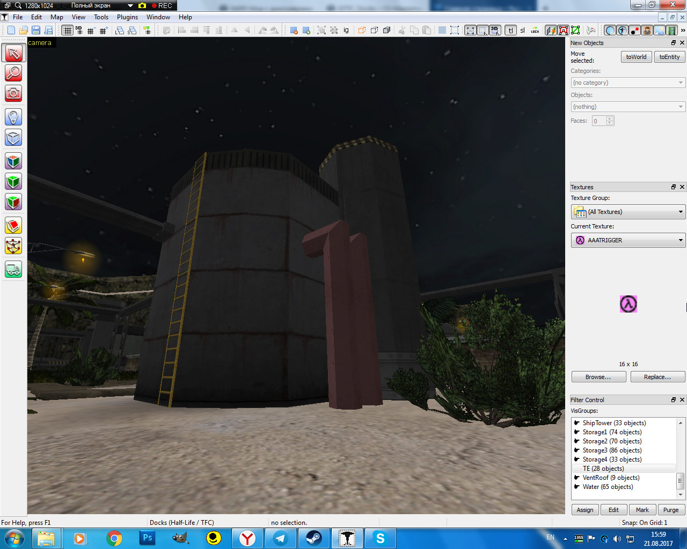Click the toWorld button
Screen dimensions: 687x549
636,57
